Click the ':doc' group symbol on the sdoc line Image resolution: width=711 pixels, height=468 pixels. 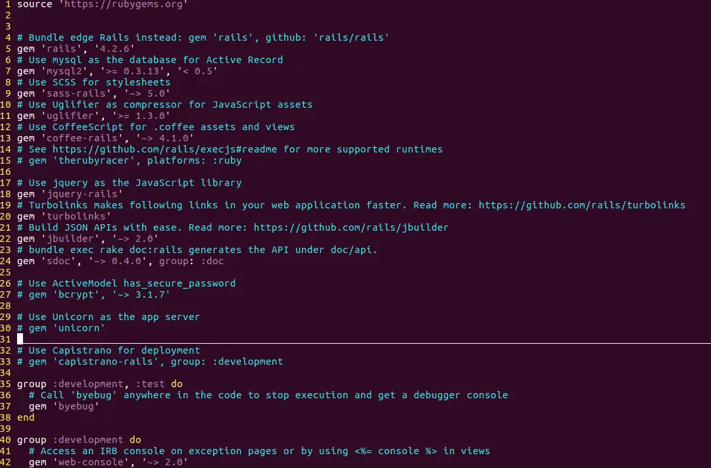(212, 261)
